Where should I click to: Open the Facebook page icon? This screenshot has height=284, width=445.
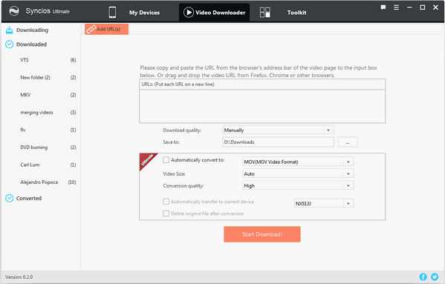point(423,277)
